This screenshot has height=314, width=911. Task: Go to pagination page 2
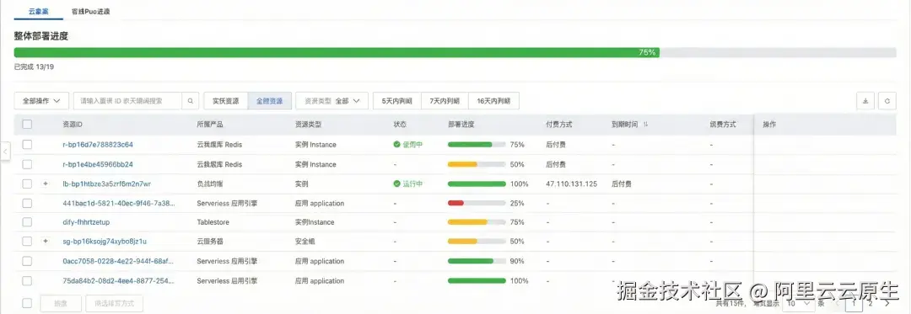point(870,303)
